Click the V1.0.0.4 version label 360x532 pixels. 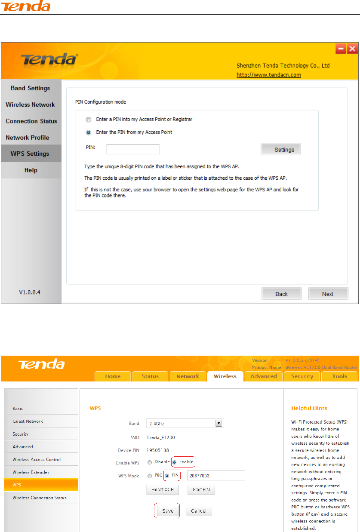point(30,292)
